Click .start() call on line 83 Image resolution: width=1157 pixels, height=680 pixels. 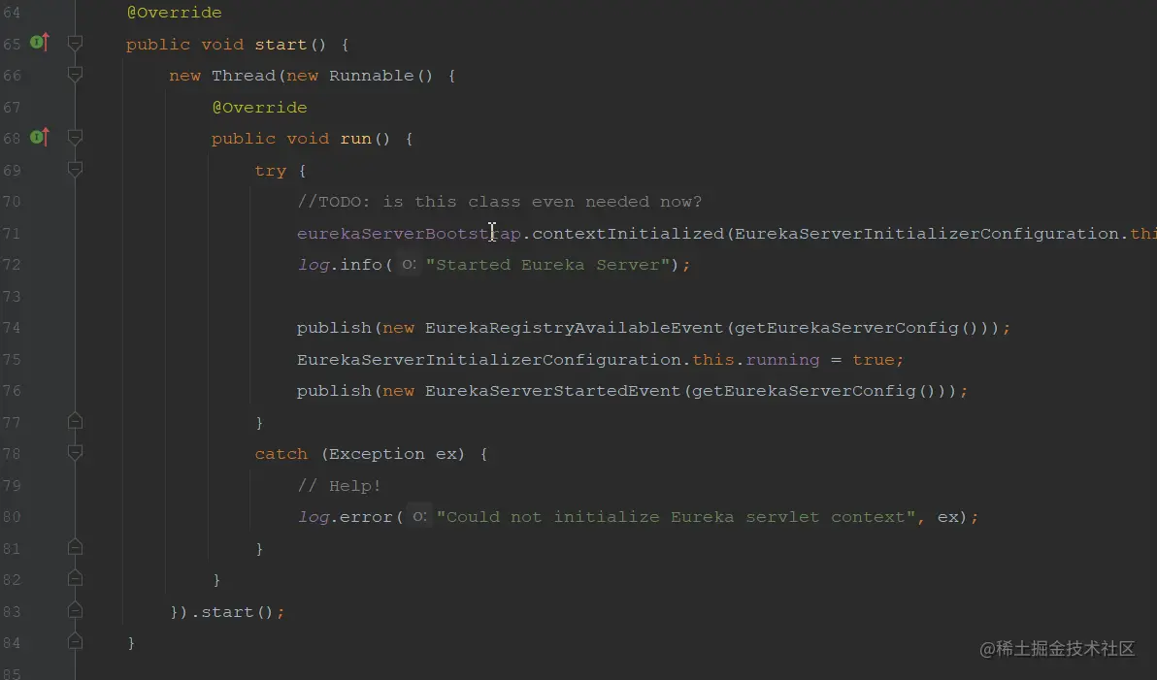[x=232, y=612]
